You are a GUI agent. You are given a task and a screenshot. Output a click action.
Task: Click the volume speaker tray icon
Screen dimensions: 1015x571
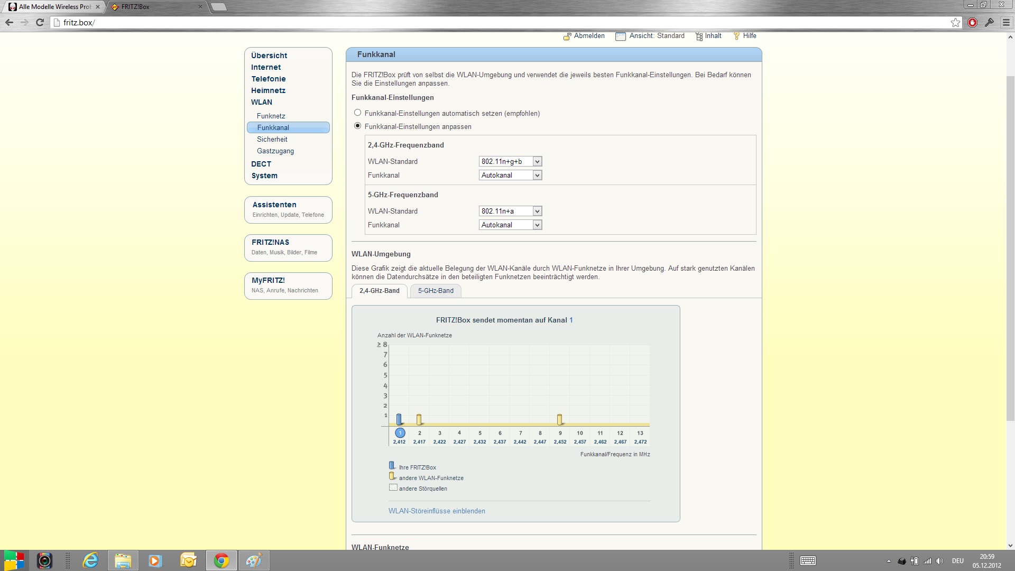[939, 561]
